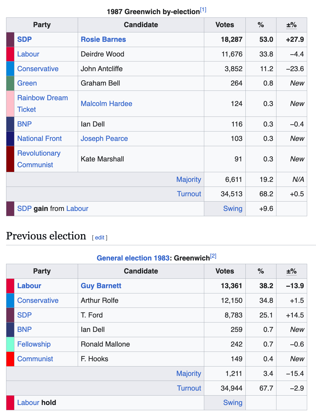Edit the Previous election section
Image resolution: width=316 pixels, height=413 pixels.
(x=100, y=238)
